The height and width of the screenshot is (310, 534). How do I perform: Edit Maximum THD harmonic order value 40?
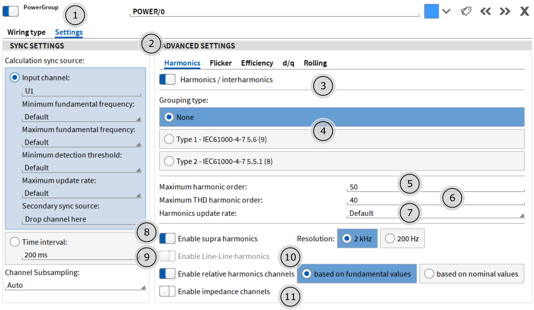[436, 200]
